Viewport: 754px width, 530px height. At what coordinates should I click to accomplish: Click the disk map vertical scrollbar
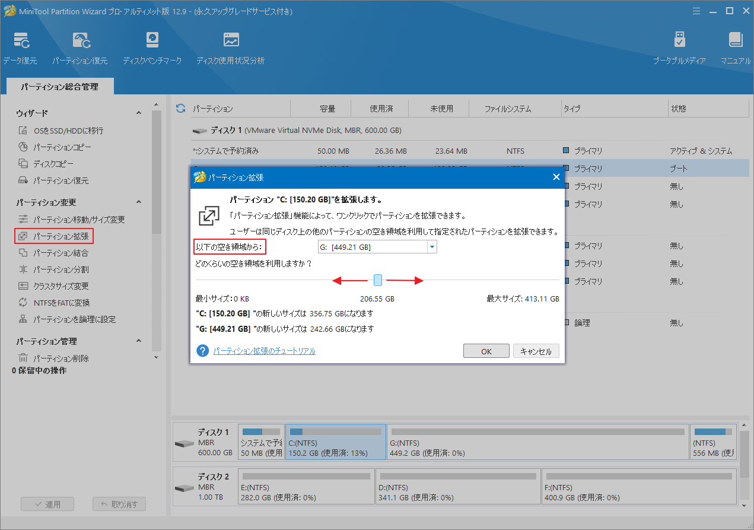coord(743,453)
